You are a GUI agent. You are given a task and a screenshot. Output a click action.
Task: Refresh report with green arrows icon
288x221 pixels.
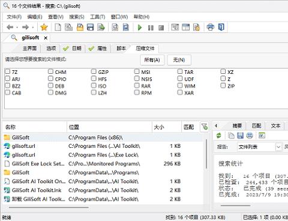pos(219,136)
